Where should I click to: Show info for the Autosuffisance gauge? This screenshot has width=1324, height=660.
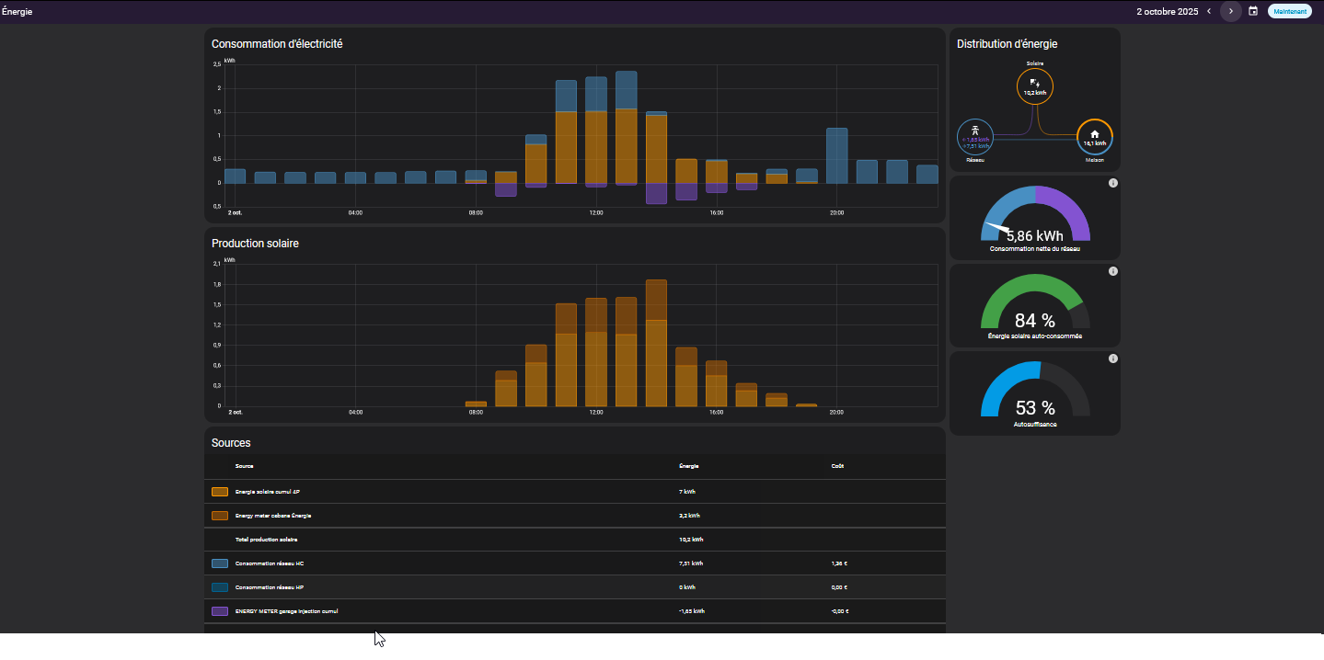pos(1113,358)
